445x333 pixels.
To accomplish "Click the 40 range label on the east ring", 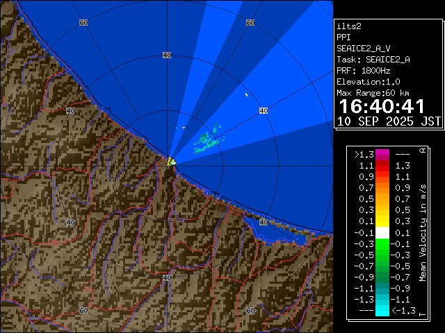I will pos(264,110).
